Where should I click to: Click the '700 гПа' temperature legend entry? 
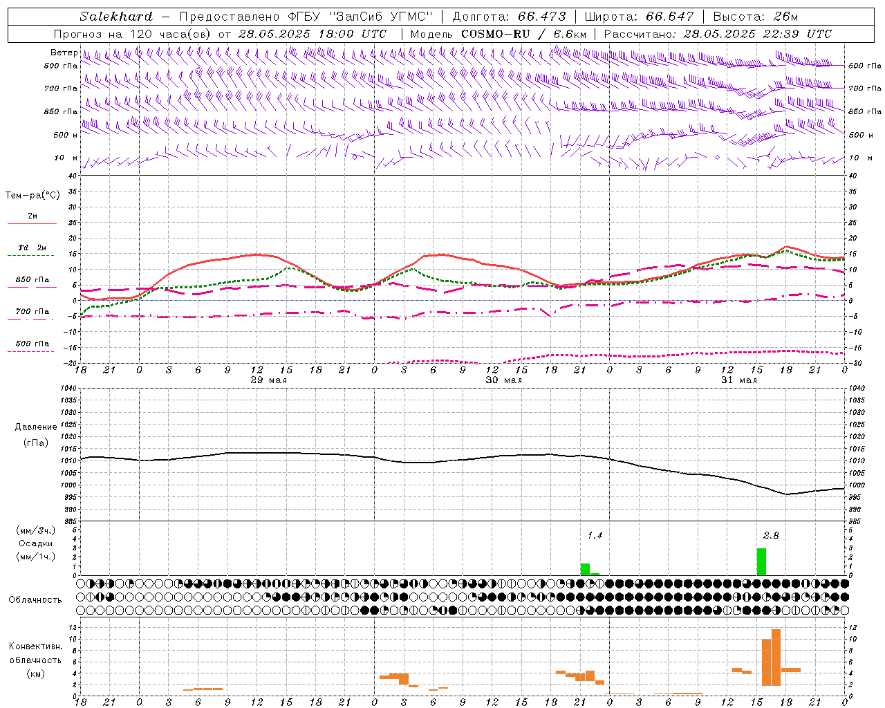pyautogui.click(x=32, y=311)
